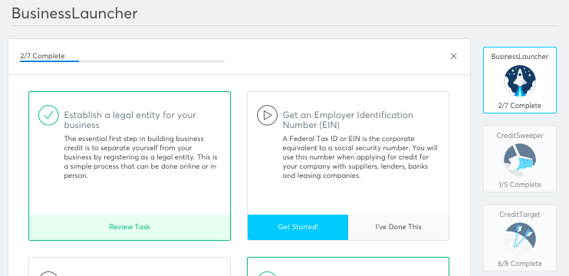This screenshot has height=276, width=569.
Task: Click the CreditTarget arrows icon
Action: pos(520,238)
